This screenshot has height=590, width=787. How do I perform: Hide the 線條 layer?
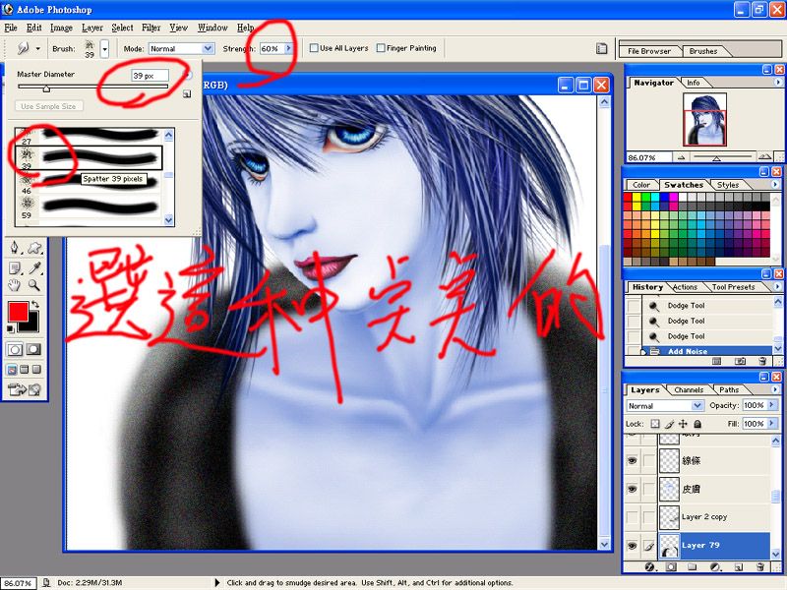click(633, 460)
